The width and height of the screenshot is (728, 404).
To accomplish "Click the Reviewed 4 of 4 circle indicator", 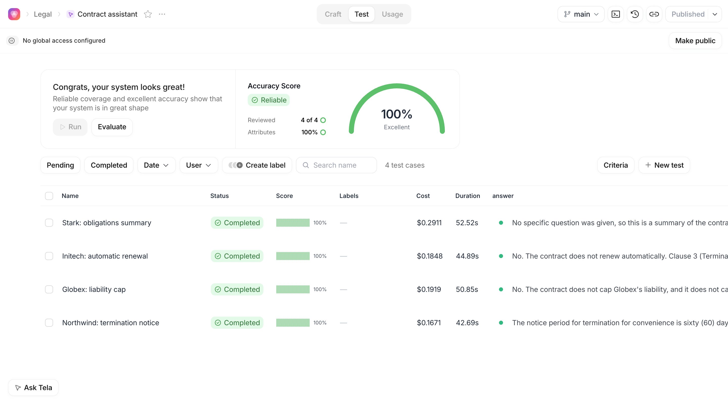I will pos(323,120).
